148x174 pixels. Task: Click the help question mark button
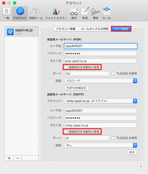click(x=140, y=167)
